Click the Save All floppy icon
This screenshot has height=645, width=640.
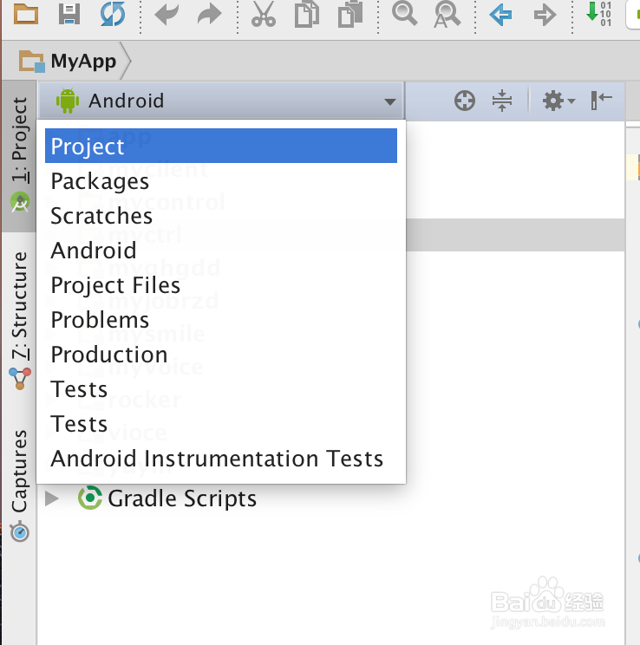click(x=69, y=14)
